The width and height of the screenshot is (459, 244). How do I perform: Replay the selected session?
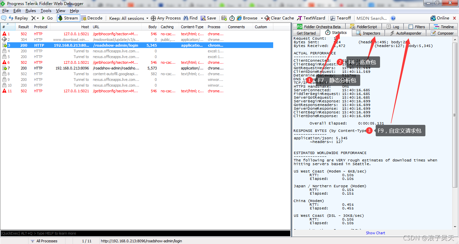pos(18,18)
